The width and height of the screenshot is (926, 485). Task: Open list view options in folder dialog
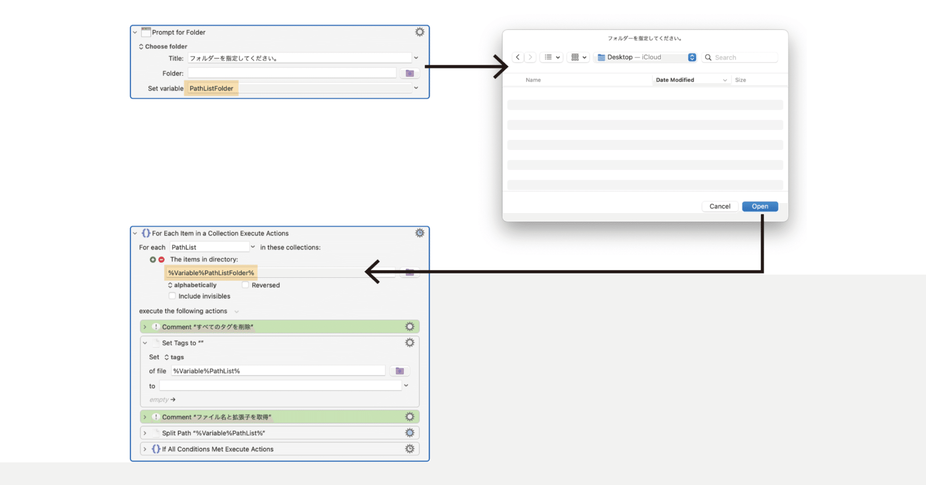coord(552,57)
